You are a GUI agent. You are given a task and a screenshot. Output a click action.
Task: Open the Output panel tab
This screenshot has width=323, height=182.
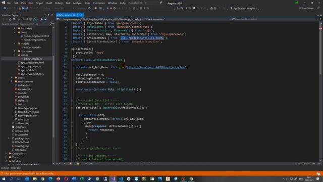point(5,168)
